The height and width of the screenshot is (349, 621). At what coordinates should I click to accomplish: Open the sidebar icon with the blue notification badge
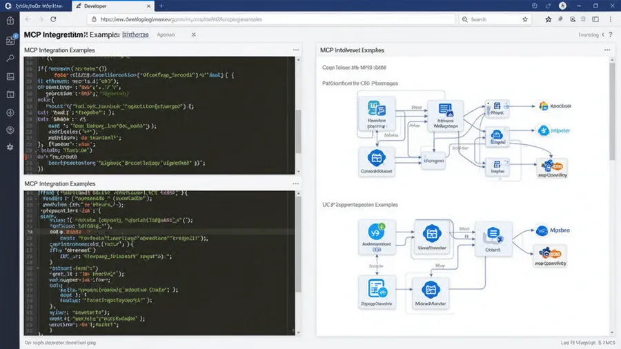click(x=10, y=39)
